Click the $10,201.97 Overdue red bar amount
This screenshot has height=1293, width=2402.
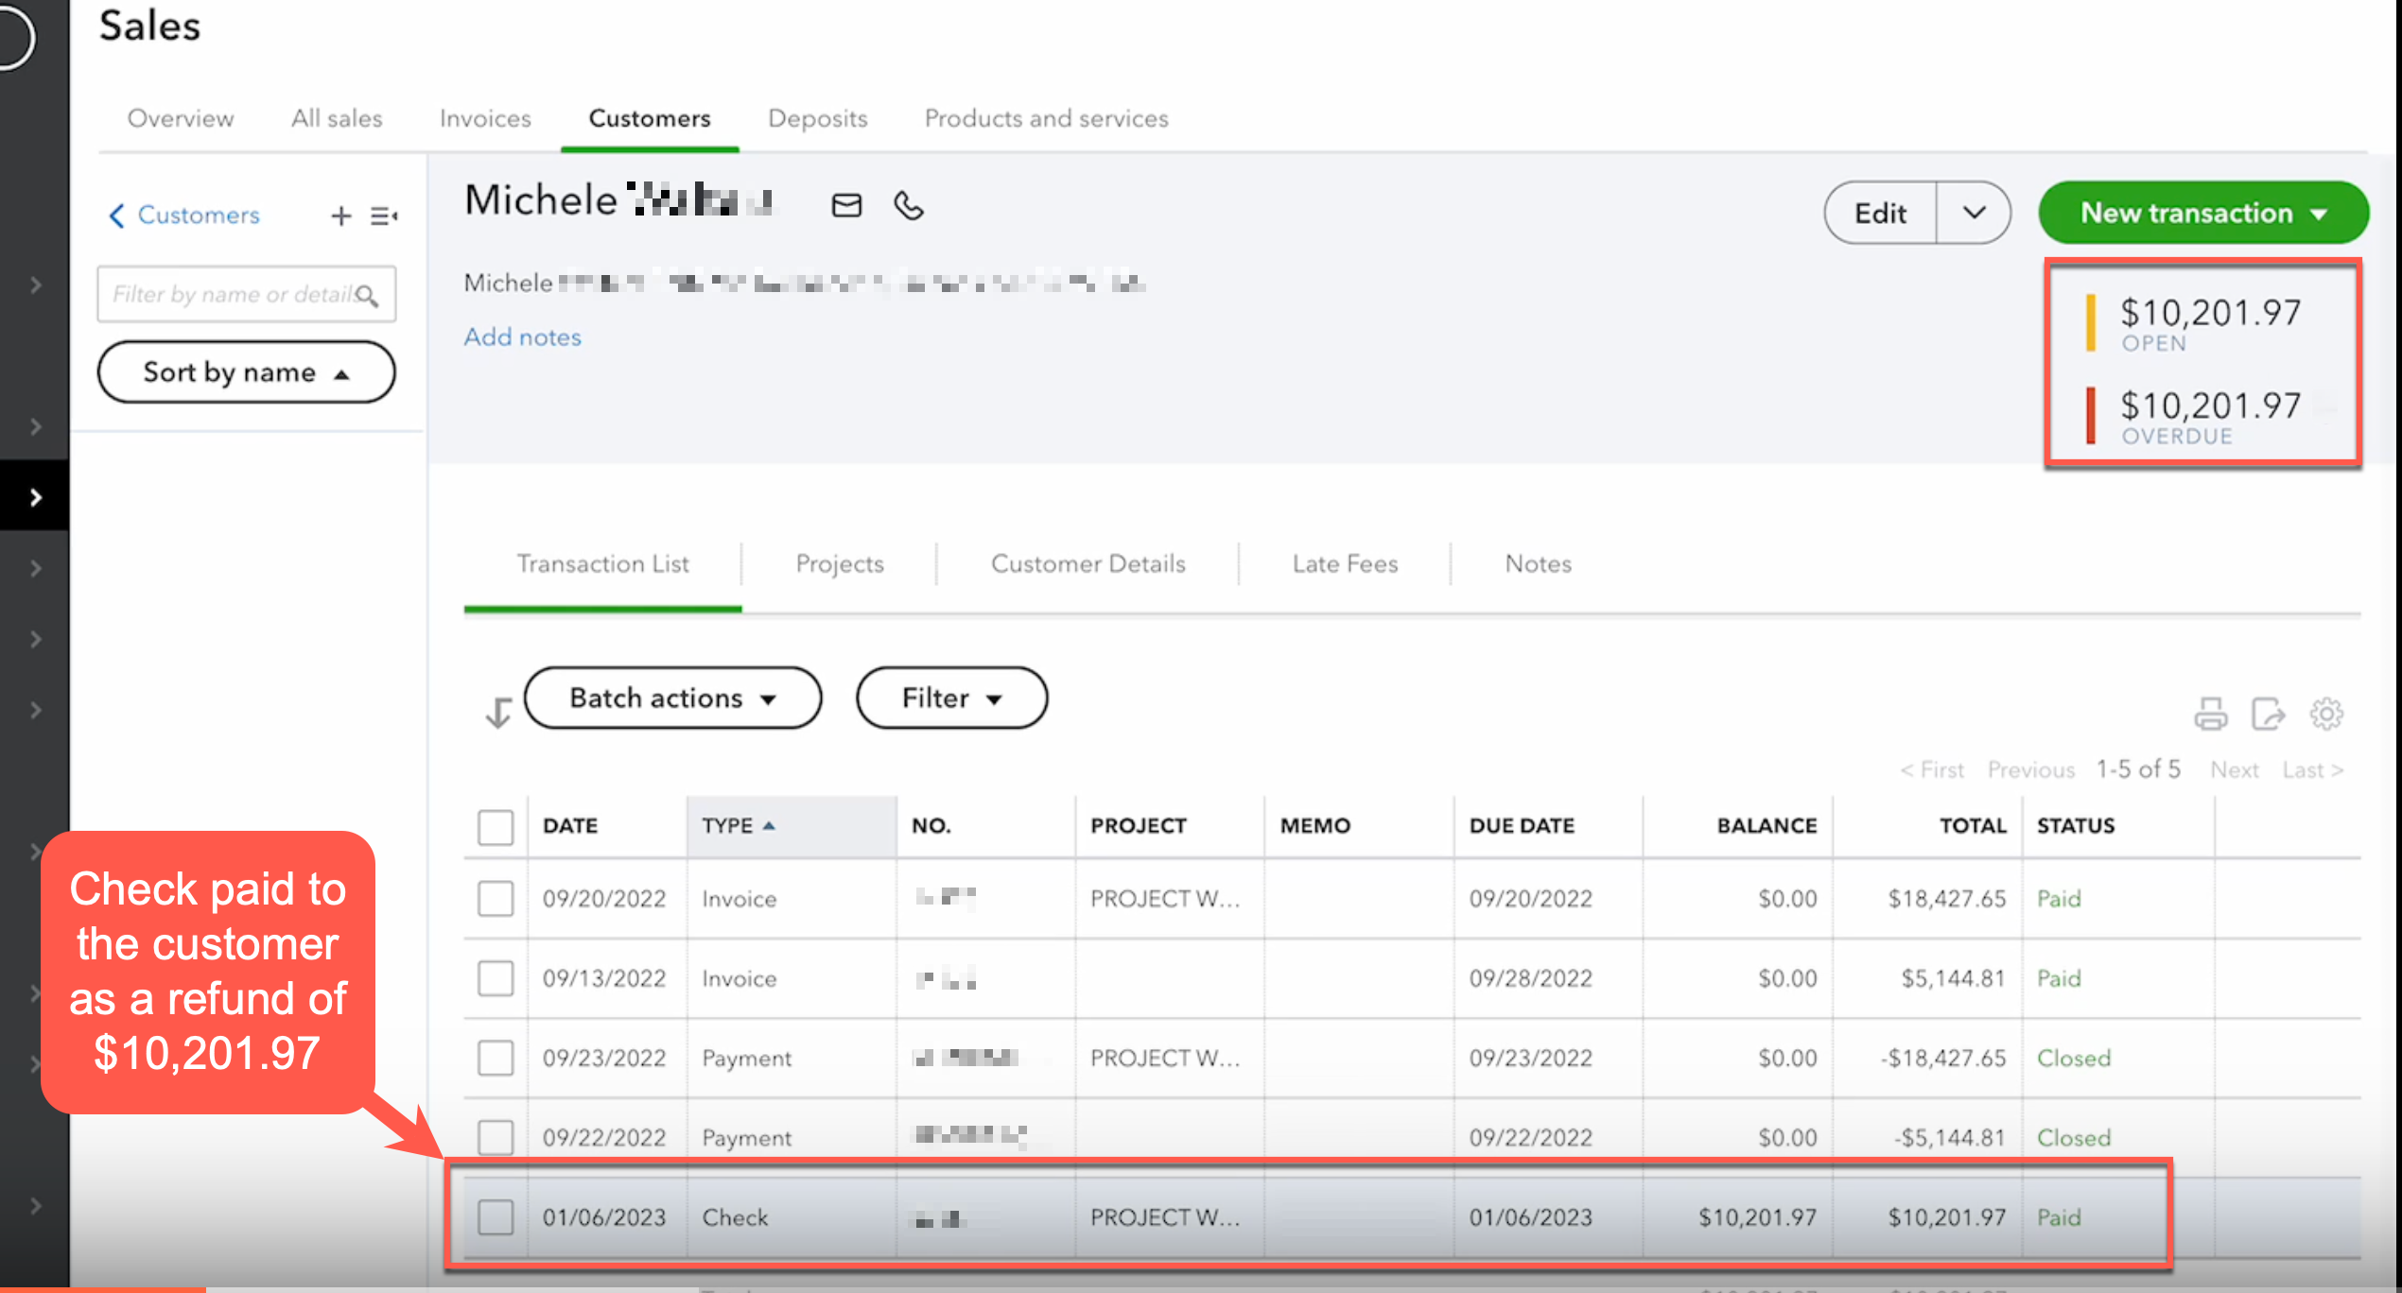point(2209,406)
